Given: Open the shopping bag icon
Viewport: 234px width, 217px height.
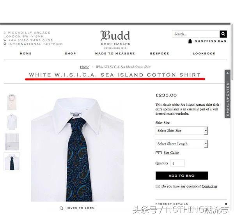Looking at the screenshot, I should tap(190, 41).
